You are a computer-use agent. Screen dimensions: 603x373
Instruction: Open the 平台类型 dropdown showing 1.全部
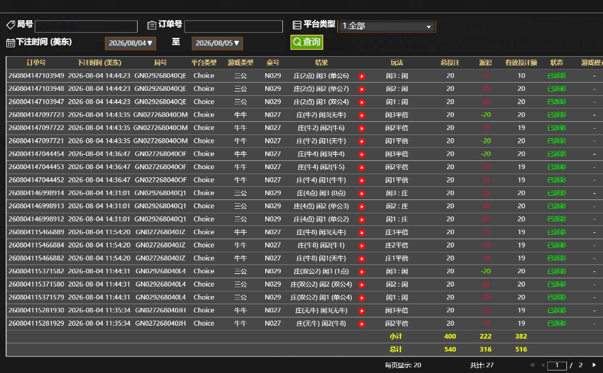(386, 26)
